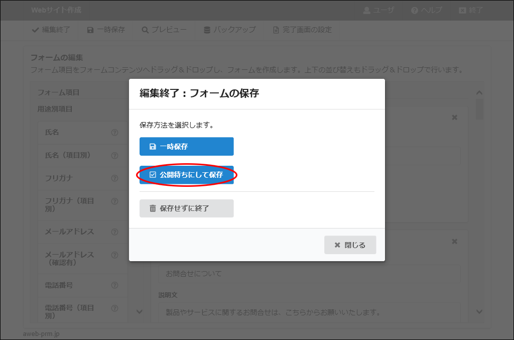Open バックアップ from the toolbar

pyautogui.click(x=229, y=30)
